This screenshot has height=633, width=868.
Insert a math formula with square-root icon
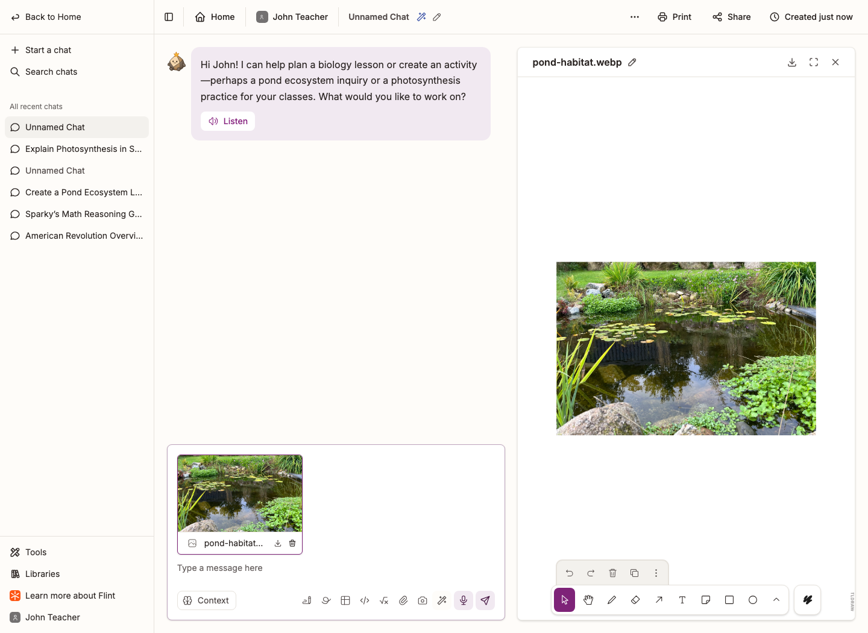(x=384, y=600)
